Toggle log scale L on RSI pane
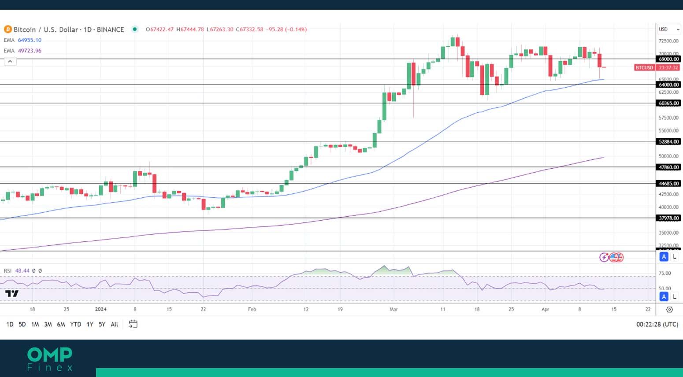 tap(674, 297)
